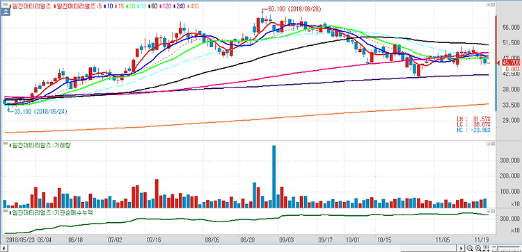This screenshot has height=252, width=522.
Task: Click the red 45,200 current price marker
Action: [x=512, y=62]
